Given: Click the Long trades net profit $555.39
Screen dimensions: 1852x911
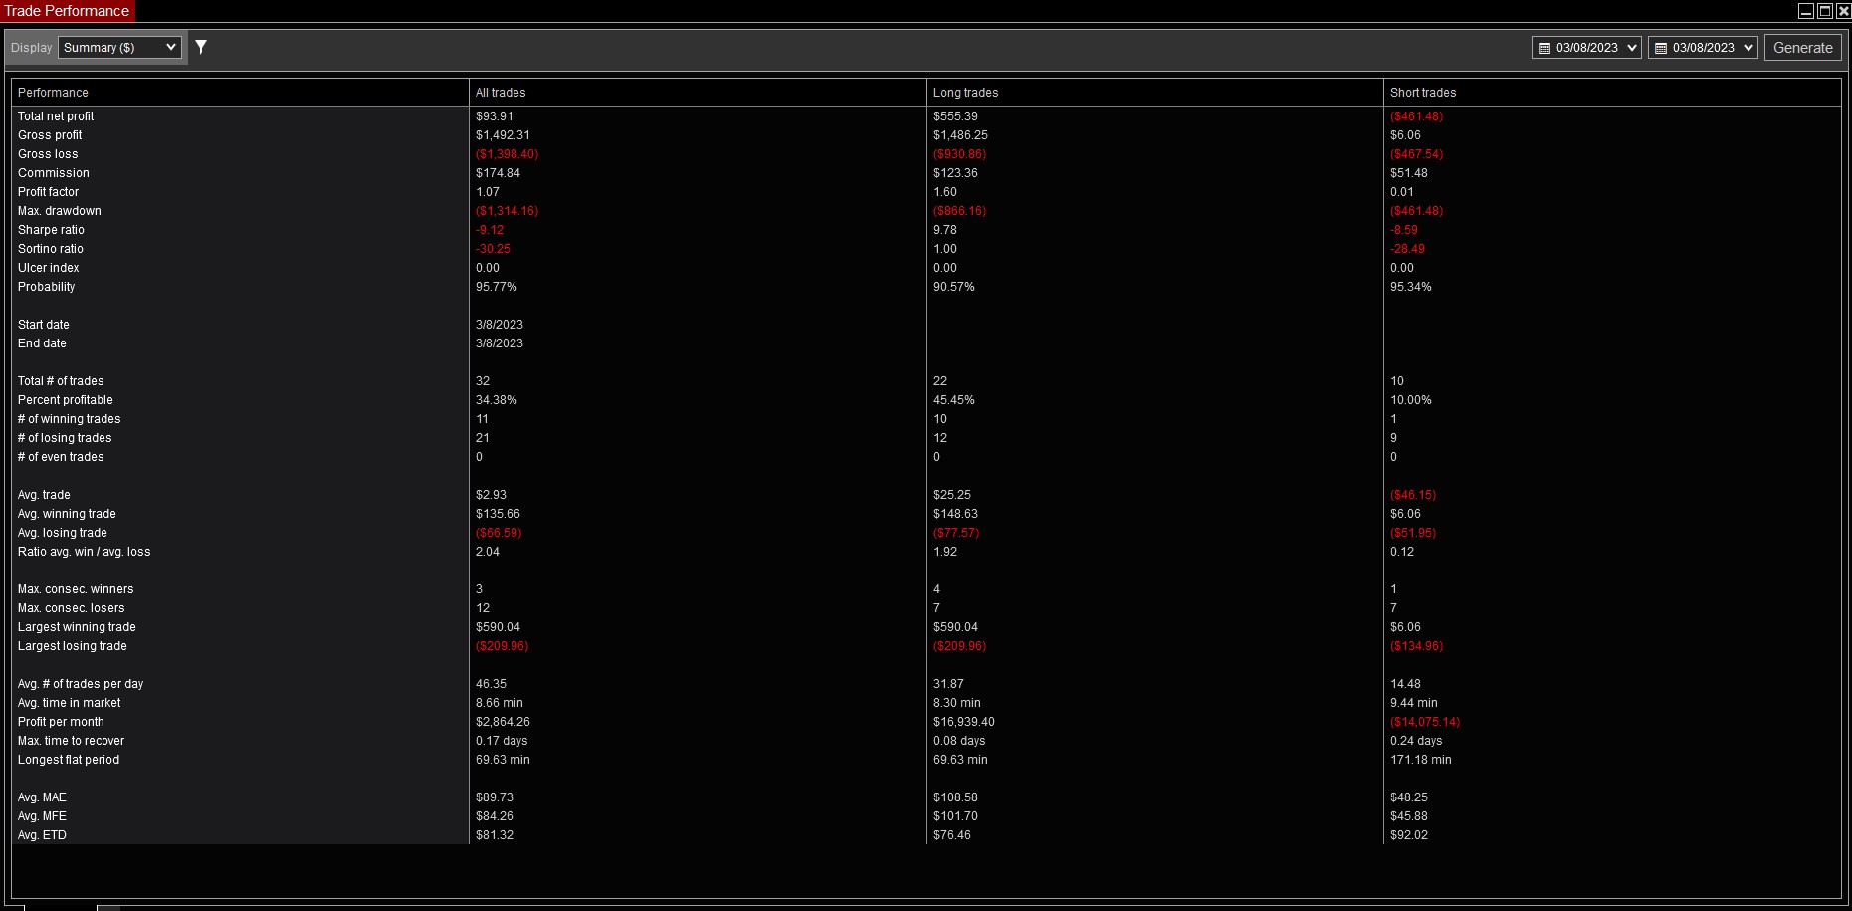Looking at the screenshot, I should [955, 116].
